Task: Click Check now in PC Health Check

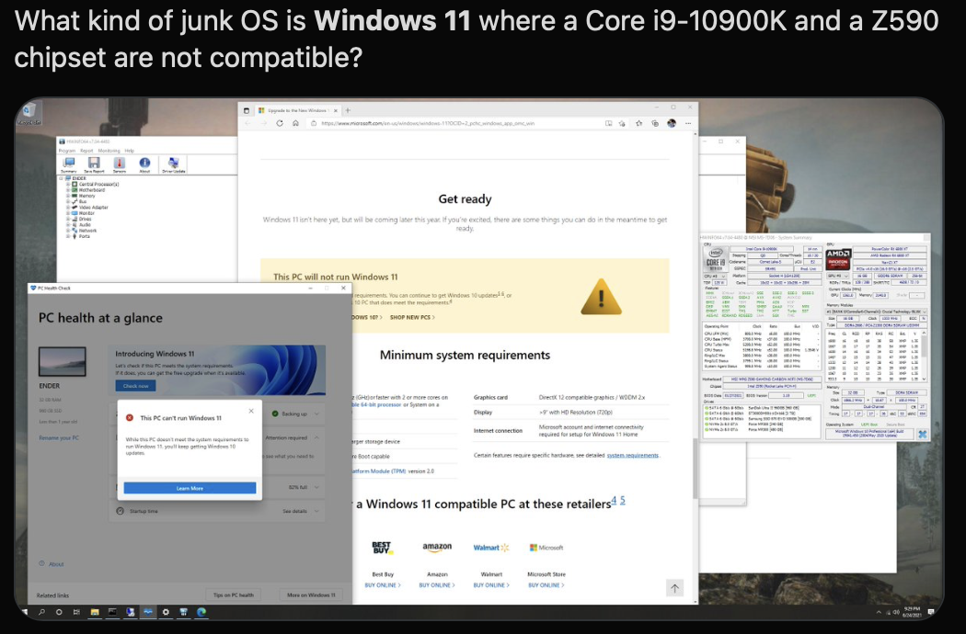Action: pos(135,386)
